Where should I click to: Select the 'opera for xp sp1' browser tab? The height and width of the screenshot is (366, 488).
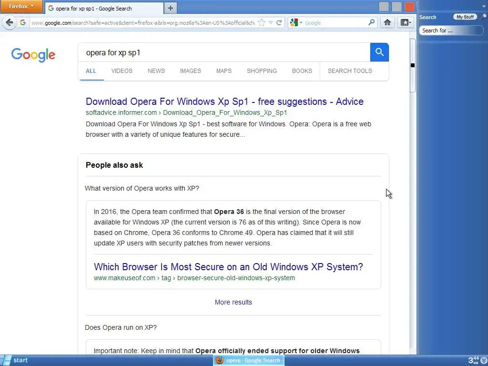pyautogui.click(x=104, y=9)
